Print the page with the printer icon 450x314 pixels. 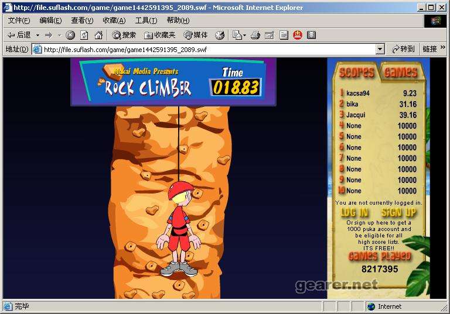click(x=255, y=35)
